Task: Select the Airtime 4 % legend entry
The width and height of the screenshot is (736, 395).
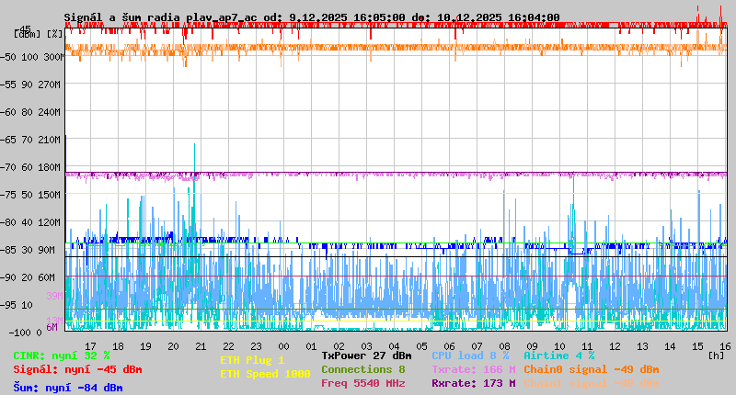Action: [558, 355]
